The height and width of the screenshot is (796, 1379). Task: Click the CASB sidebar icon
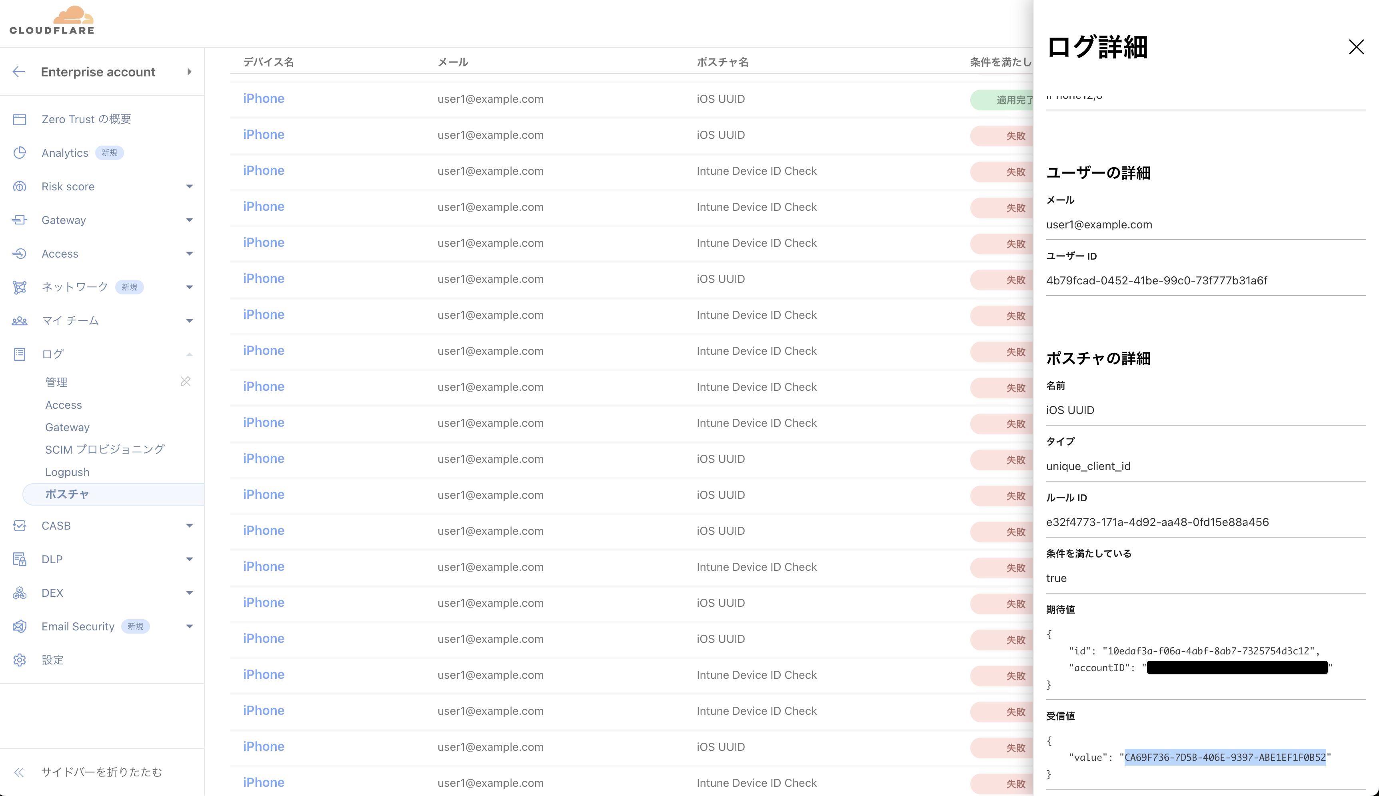point(20,525)
